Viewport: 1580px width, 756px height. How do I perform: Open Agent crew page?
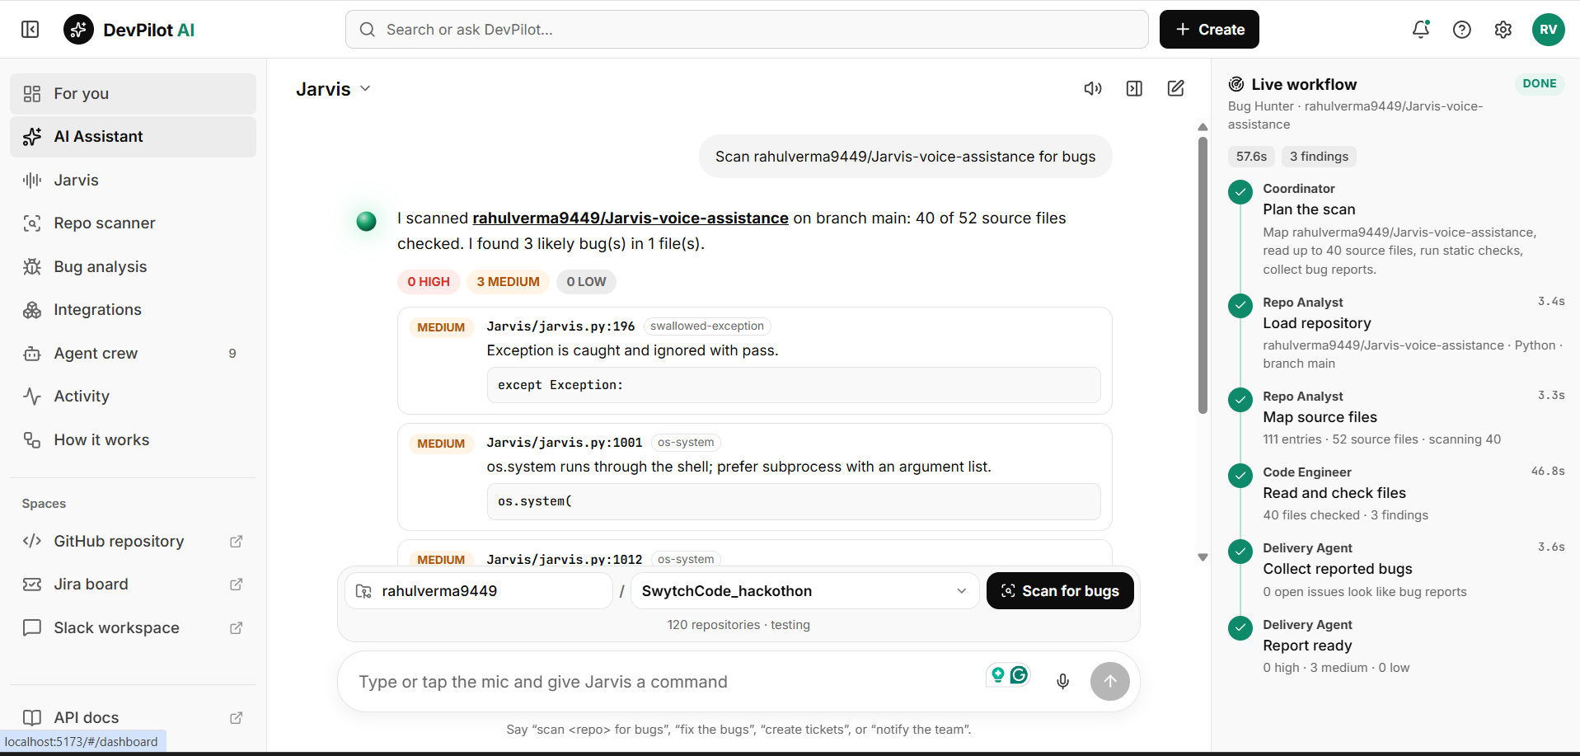click(x=133, y=354)
